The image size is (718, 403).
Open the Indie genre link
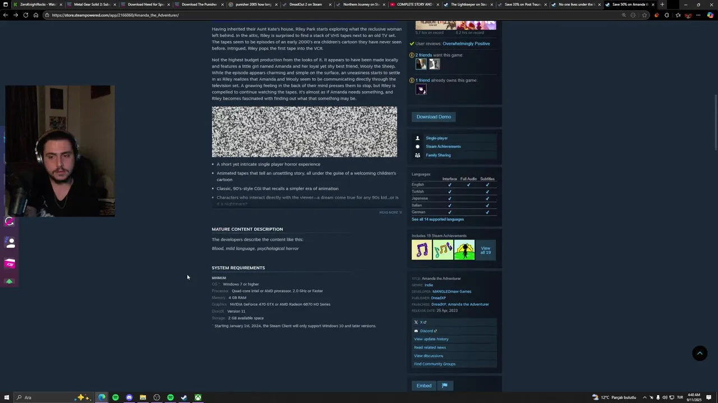(x=429, y=285)
